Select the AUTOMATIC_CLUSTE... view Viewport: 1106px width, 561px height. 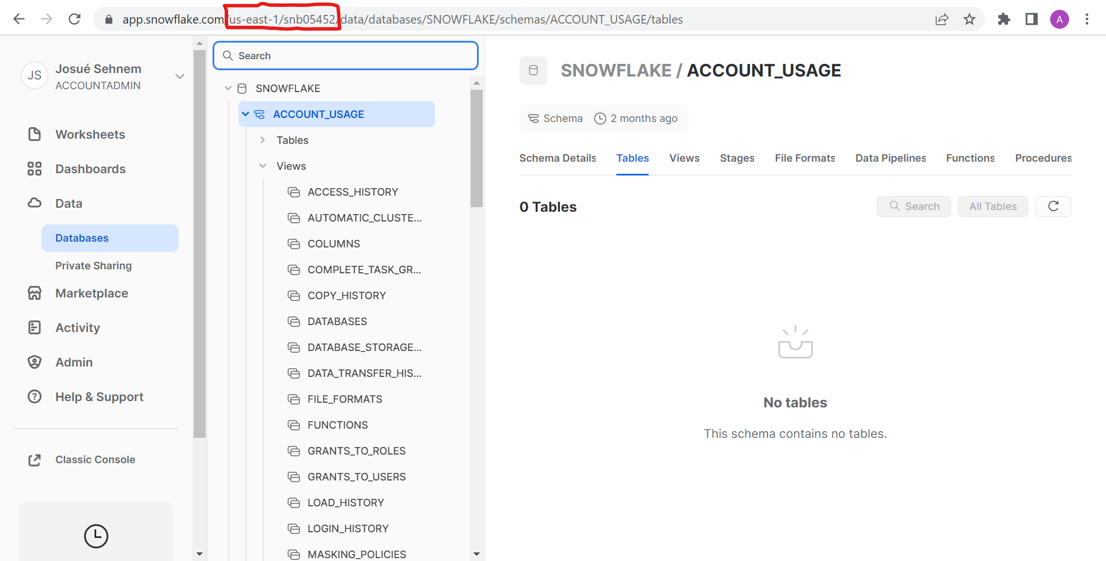coord(365,218)
